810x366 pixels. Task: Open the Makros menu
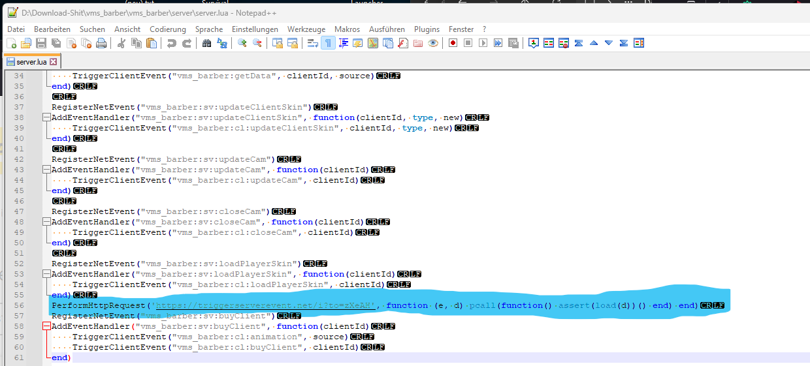(347, 29)
